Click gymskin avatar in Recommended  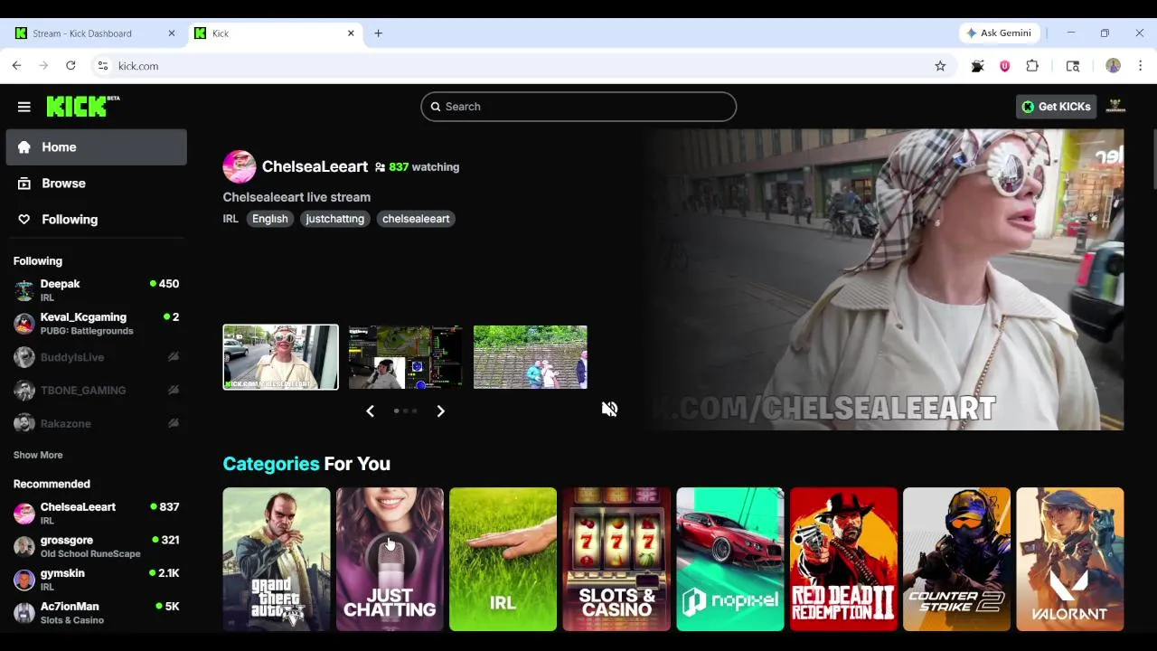click(x=24, y=580)
